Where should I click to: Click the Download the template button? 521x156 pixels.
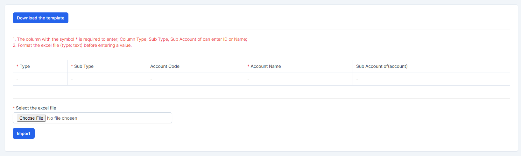40,18
